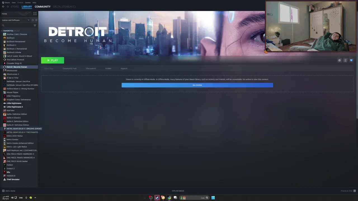Screen dimensions: 358x201
Task: Click the Steam taskbar icon
Action: click(x=157, y=198)
